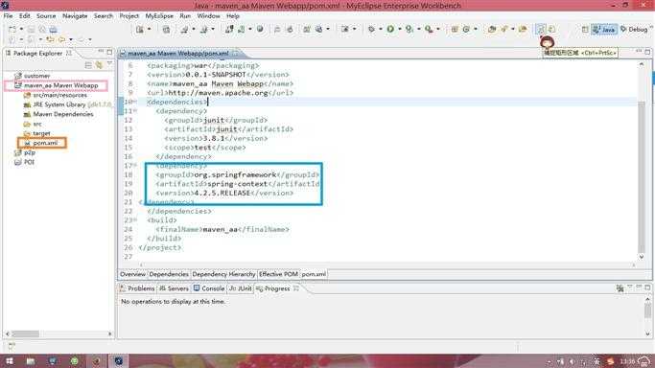Click the Open Perspective icon
Image resolution: width=655 pixels, height=368 pixels.
[x=585, y=29]
